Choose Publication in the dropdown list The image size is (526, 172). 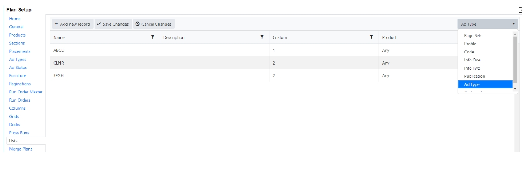coord(475,76)
